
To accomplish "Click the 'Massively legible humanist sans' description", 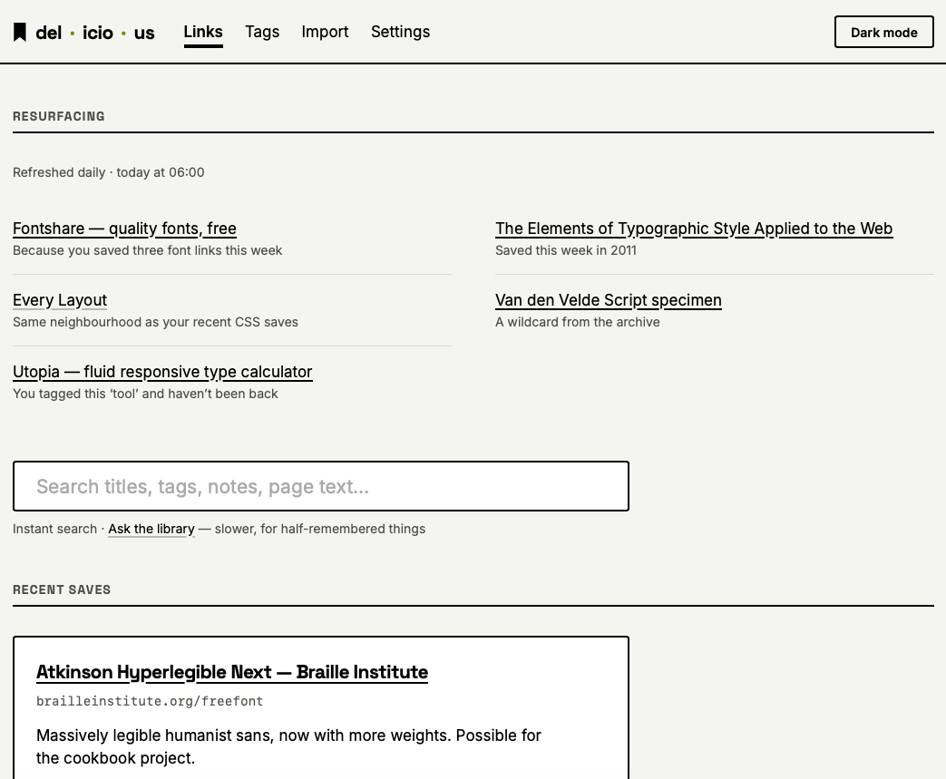I will [288, 747].
